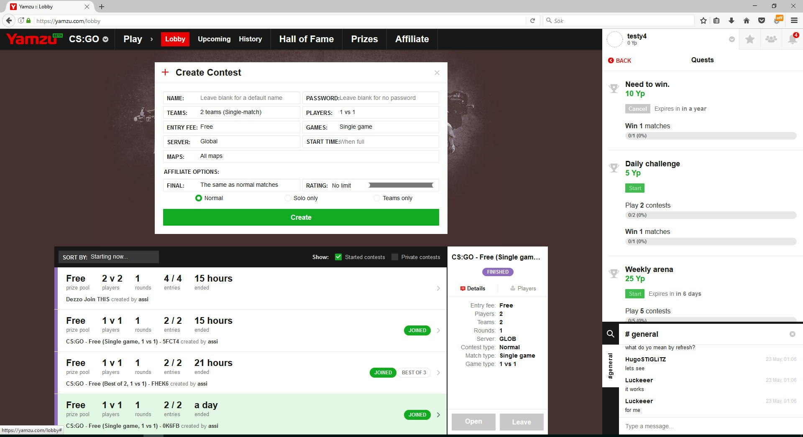Screen dimensions: 803x437
Task: Start the Daily challenge quest
Action: coord(635,188)
